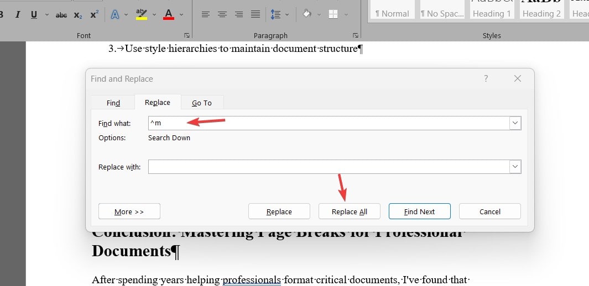Apply strikethrough formatting

click(x=61, y=15)
